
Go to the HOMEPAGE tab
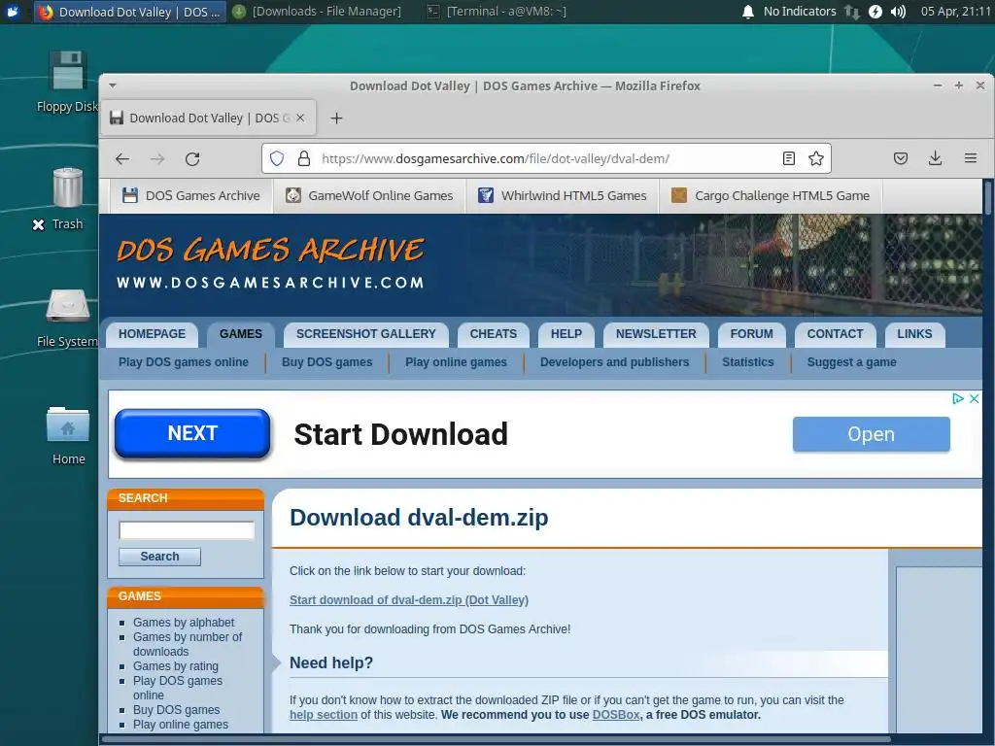point(153,334)
